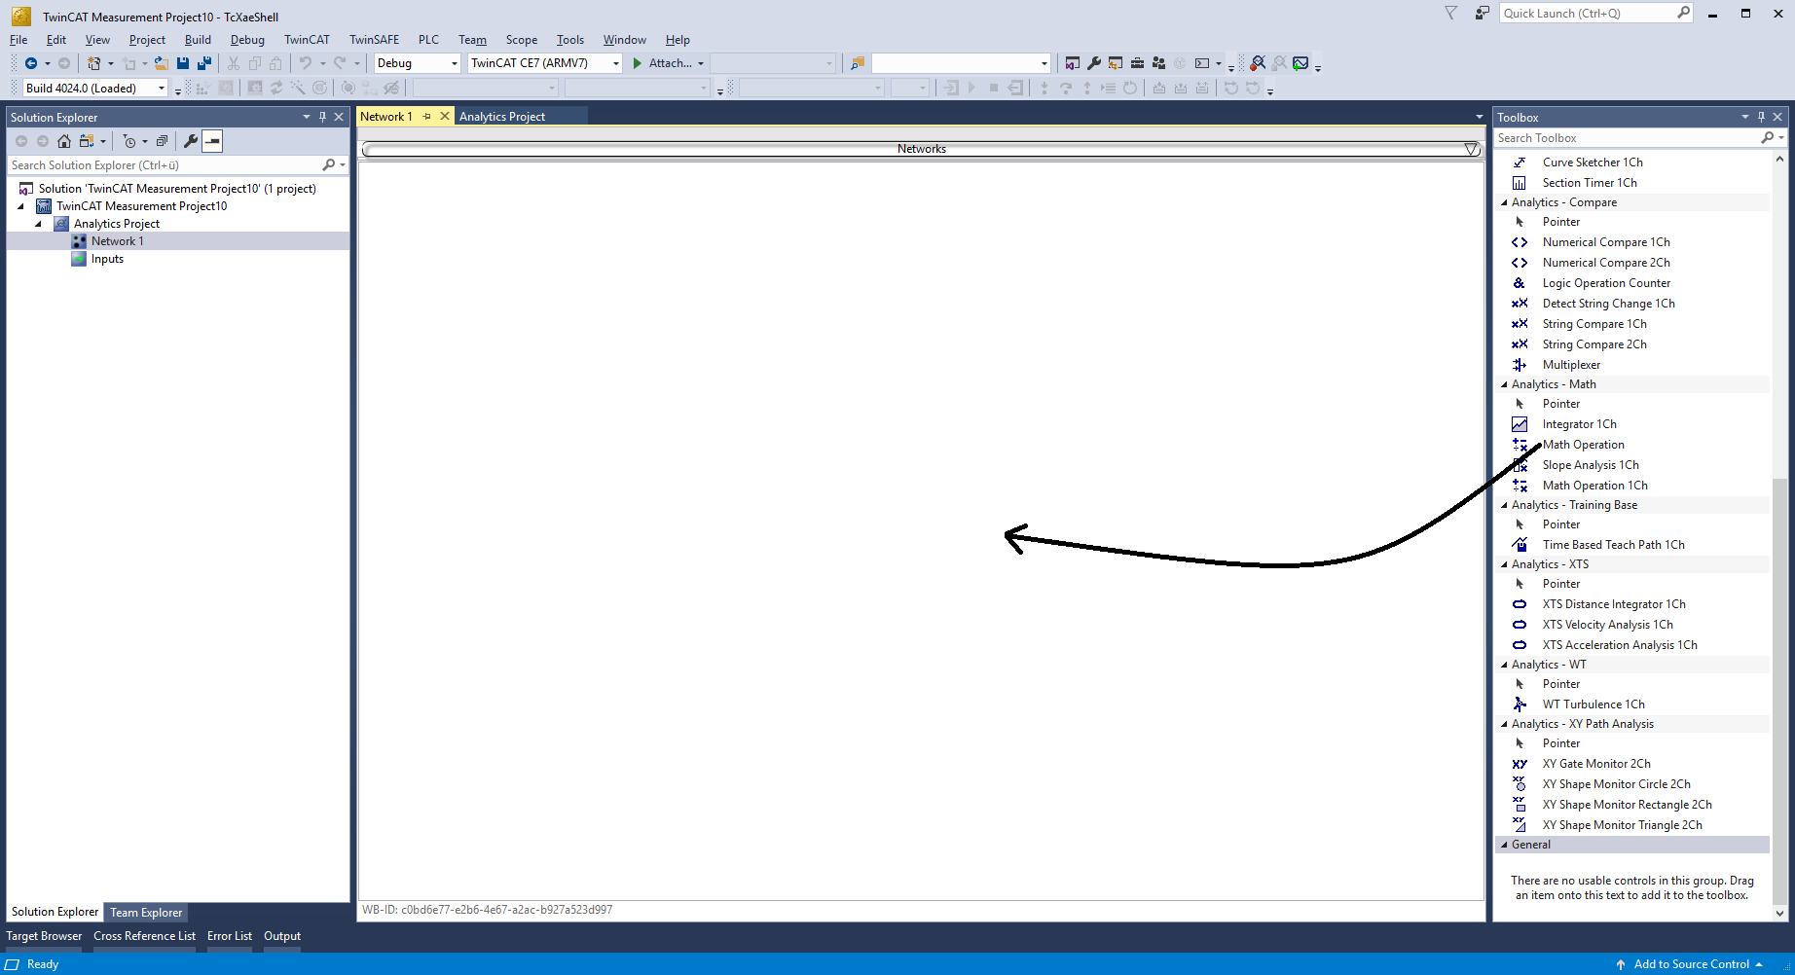Screen dimensions: 1795x975
Task: Collapse the Analytics Project tree node
Action: coord(39,224)
